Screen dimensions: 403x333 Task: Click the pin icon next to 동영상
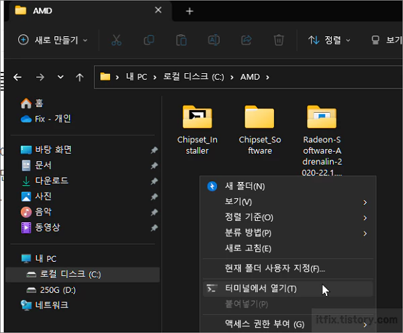pos(154,228)
